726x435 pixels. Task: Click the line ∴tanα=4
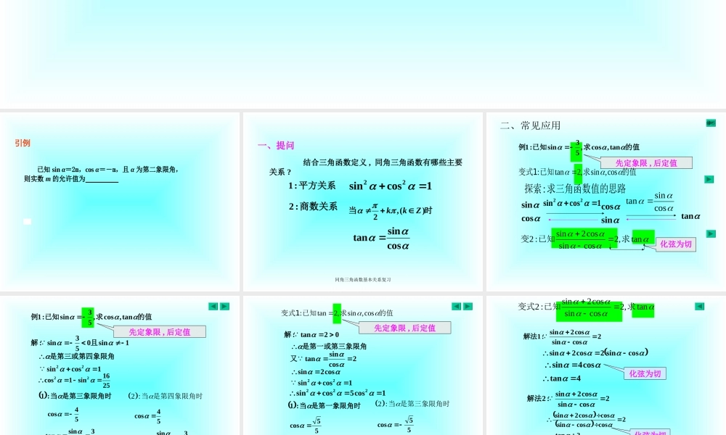click(563, 378)
